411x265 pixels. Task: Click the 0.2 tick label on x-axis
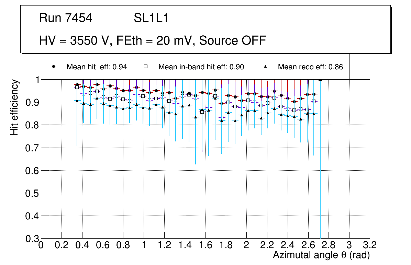[62, 245]
